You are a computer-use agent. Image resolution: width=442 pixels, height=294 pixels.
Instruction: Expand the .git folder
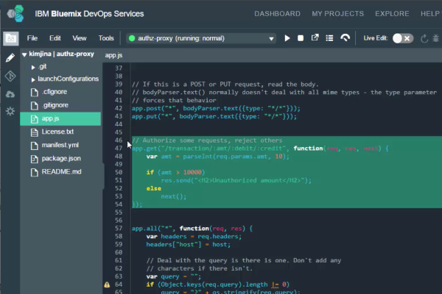pyautogui.click(x=33, y=67)
